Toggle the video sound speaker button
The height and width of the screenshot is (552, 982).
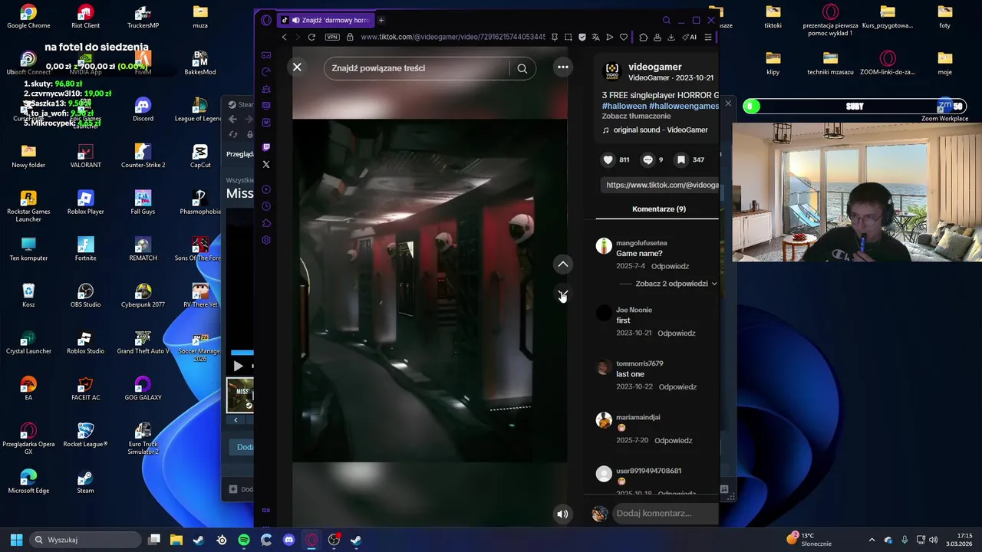pyautogui.click(x=562, y=514)
